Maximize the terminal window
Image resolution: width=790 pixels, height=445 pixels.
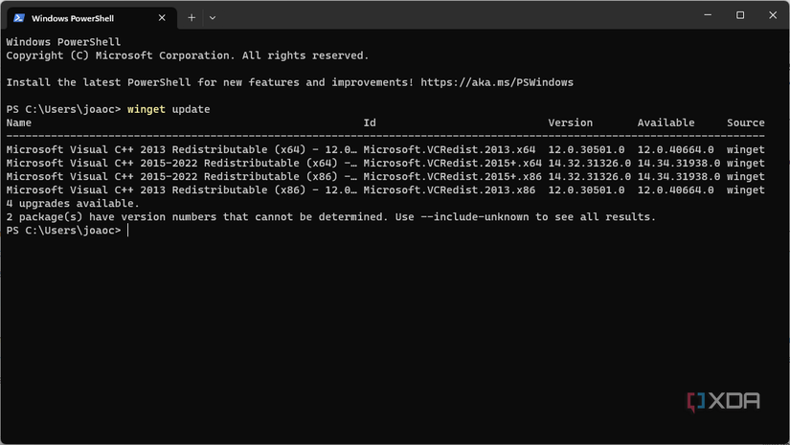(x=740, y=15)
